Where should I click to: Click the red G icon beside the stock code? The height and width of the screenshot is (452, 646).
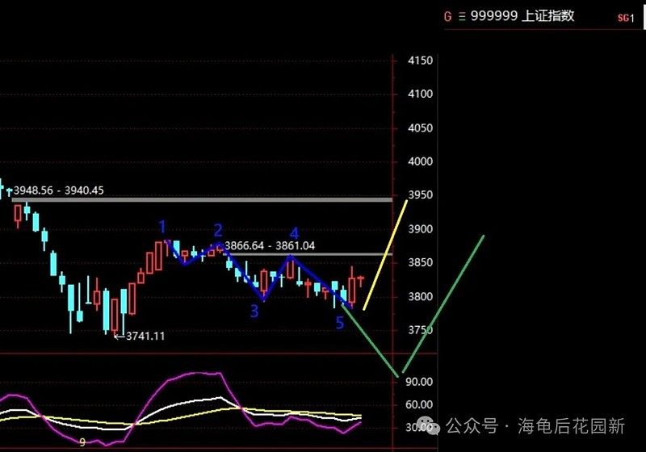point(448,16)
